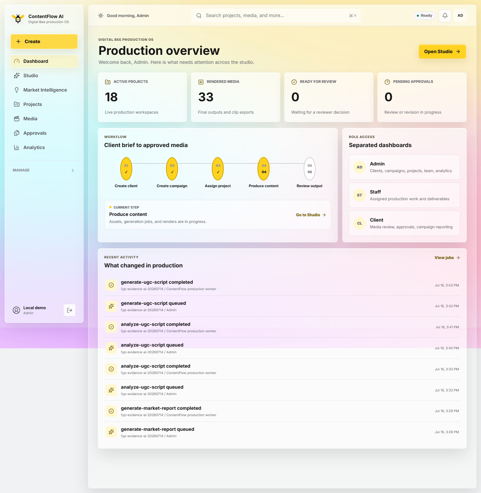Click the Rendered Media count 33
The width and height of the screenshot is (481, 493).
[206, 97]
